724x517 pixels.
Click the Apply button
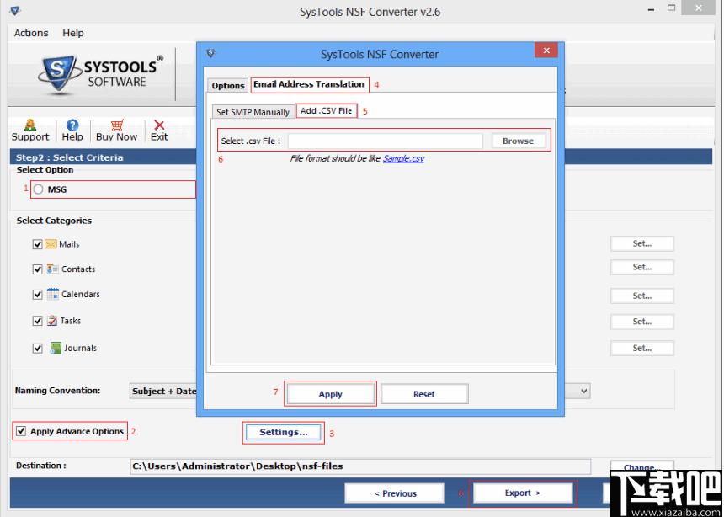330,394
